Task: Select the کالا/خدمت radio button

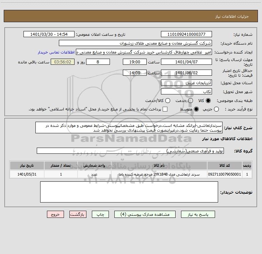Action: tap(168, 101)
